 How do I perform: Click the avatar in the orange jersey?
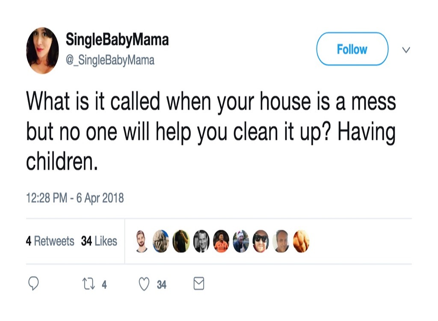(221, 241)
